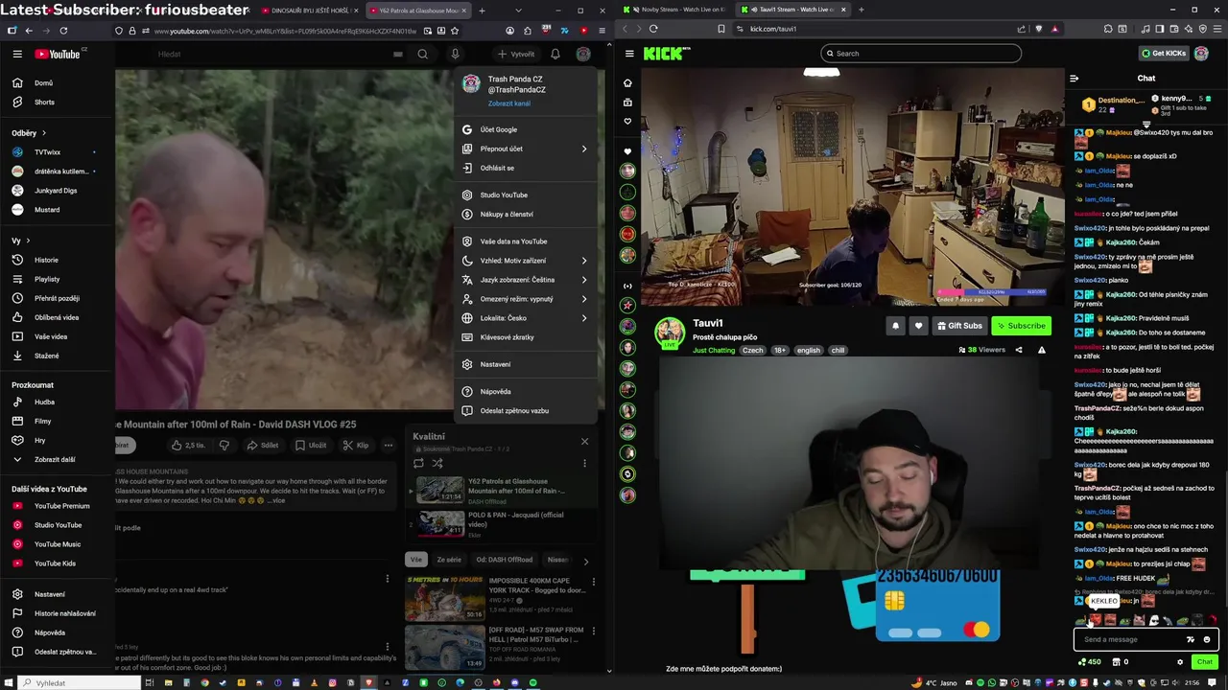Click the collapse chat icon beside Chat title
1228x690 pixels.
tap(1074, 79)
